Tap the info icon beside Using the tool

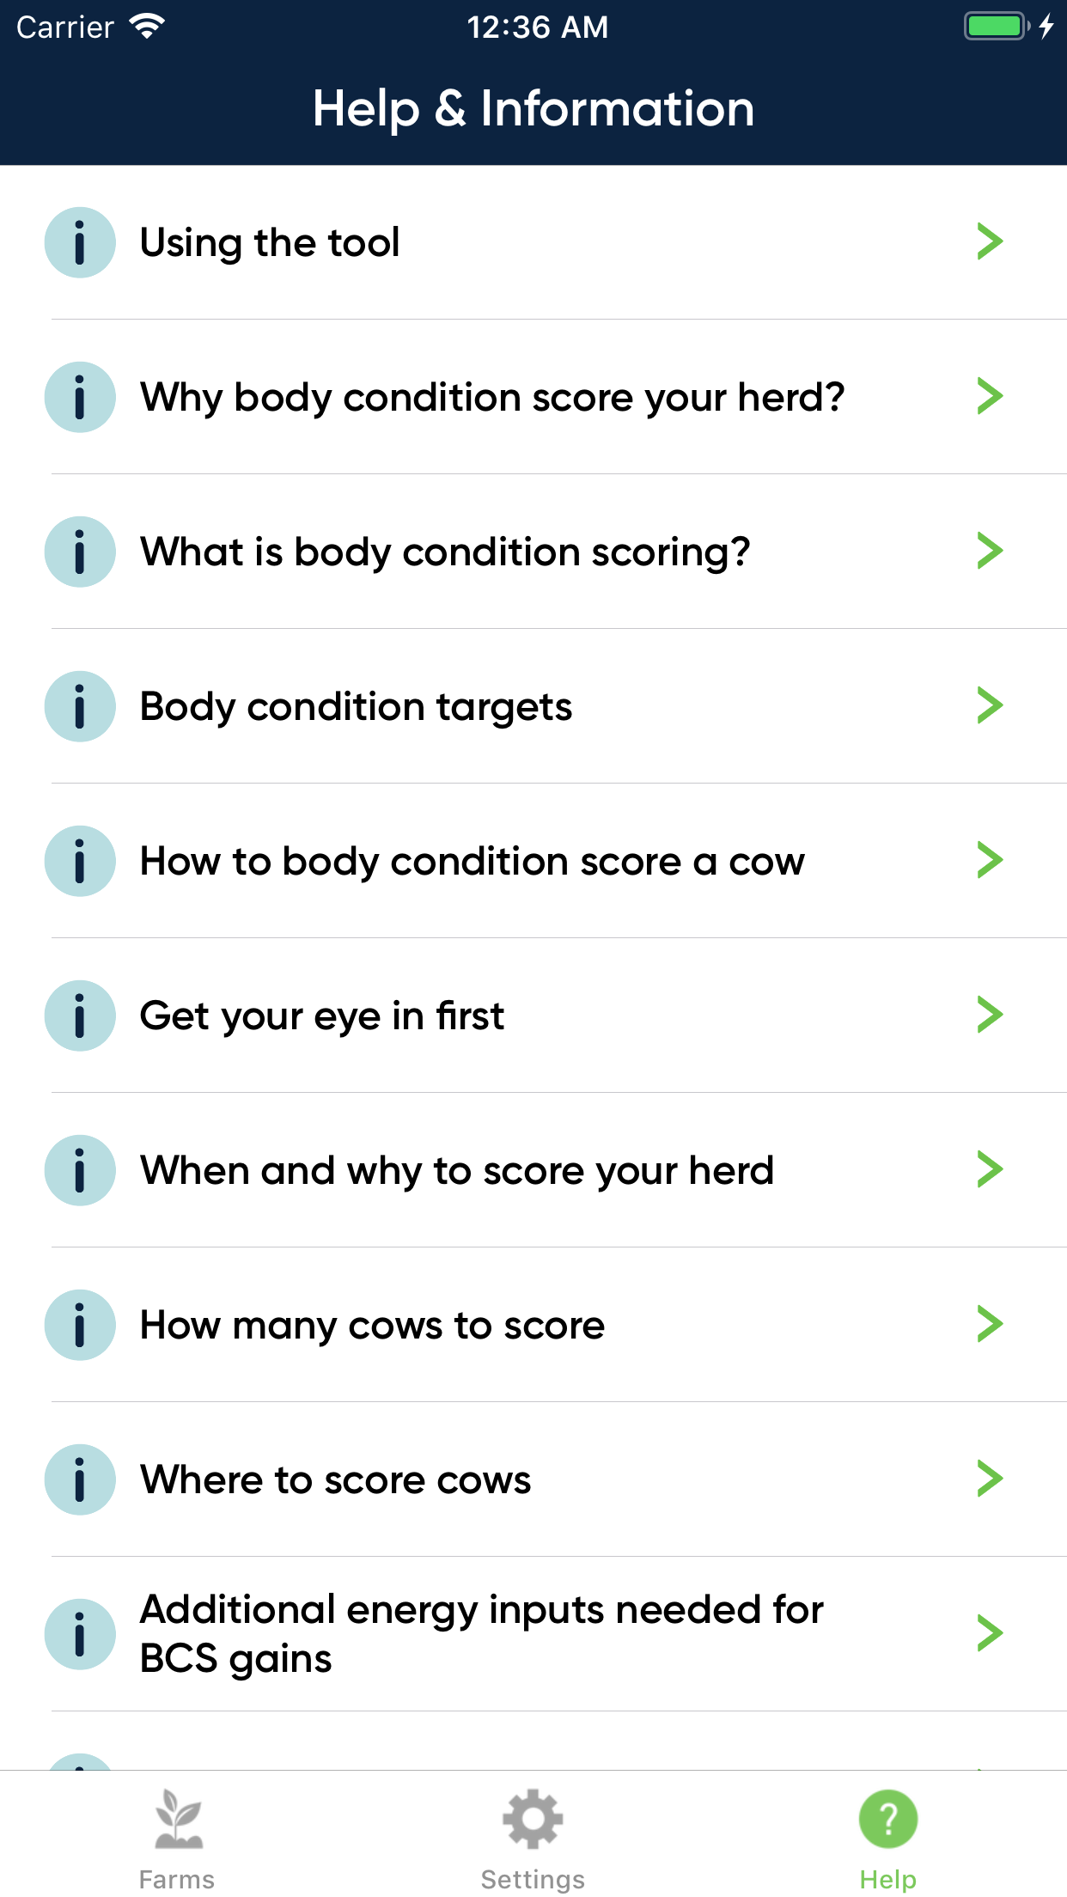point(80,242)
